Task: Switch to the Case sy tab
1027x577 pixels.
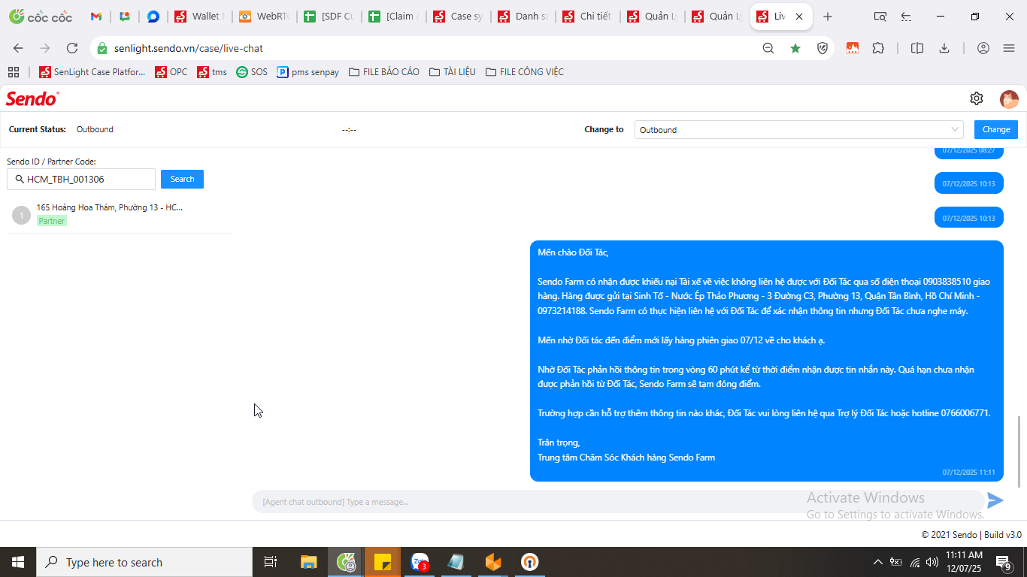Action: tap(458, 17)
